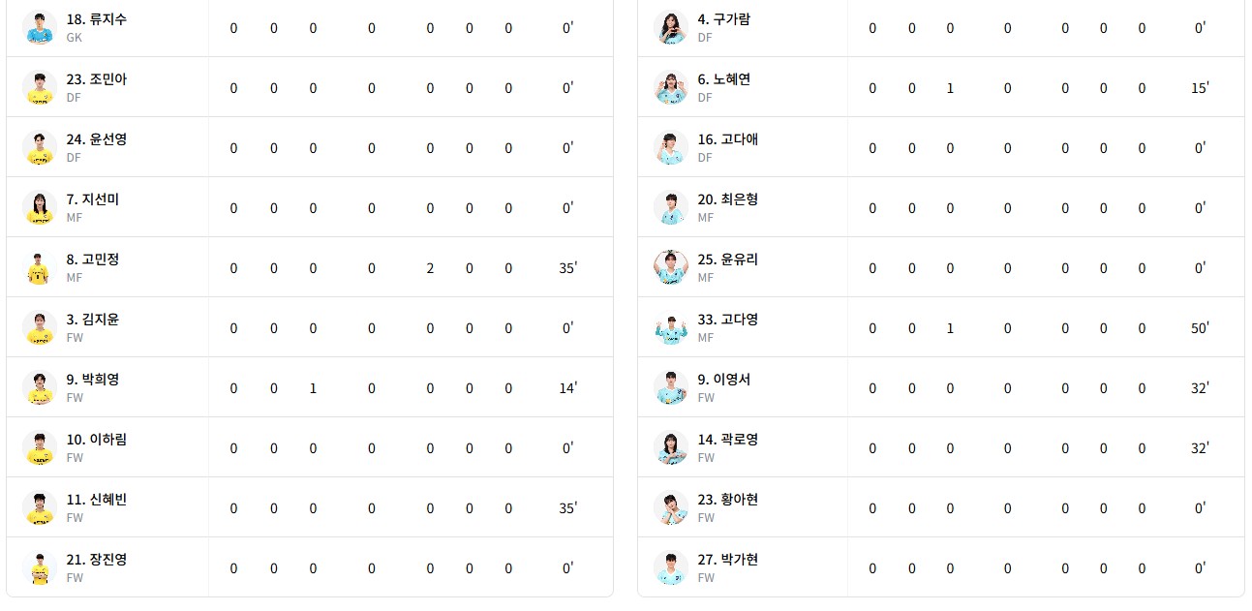Select avatar of 33. 고다영
This screenshot has width=1252, height=611.
tap(670, 327)
